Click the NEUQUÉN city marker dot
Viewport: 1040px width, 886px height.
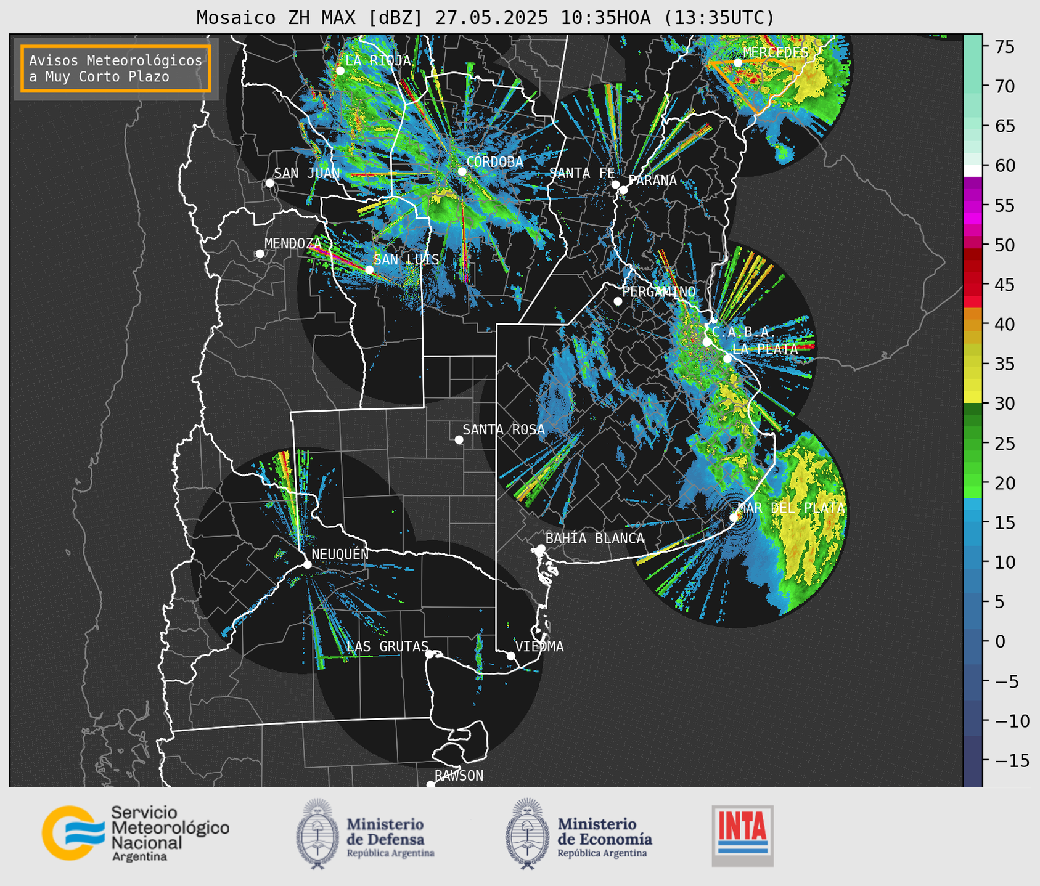pyautogui.click(x=307, y=564)
